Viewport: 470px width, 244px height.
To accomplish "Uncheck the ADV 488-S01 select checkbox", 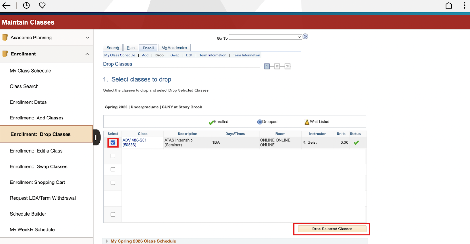I will click(x=113, y=142).
